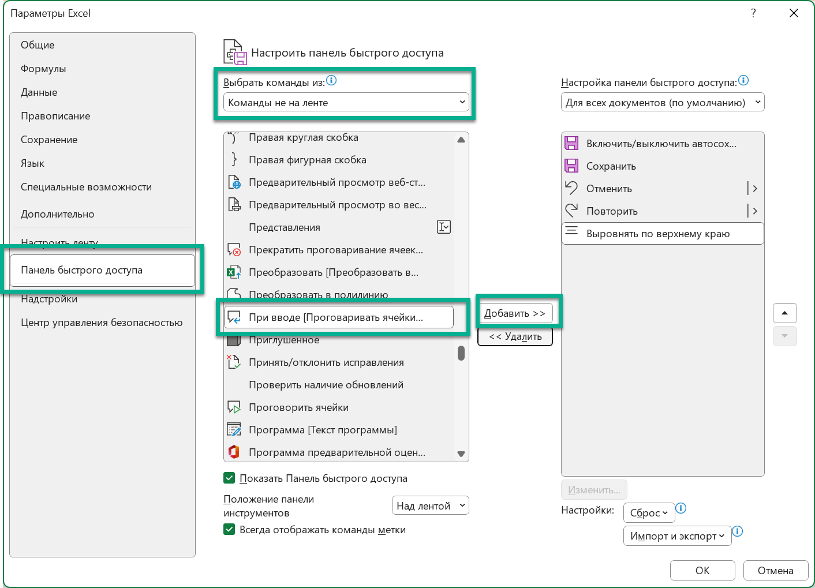This screenshot has width=815, height=588.
Task: Open the Дополнительно category
Action: click(58, 214)
